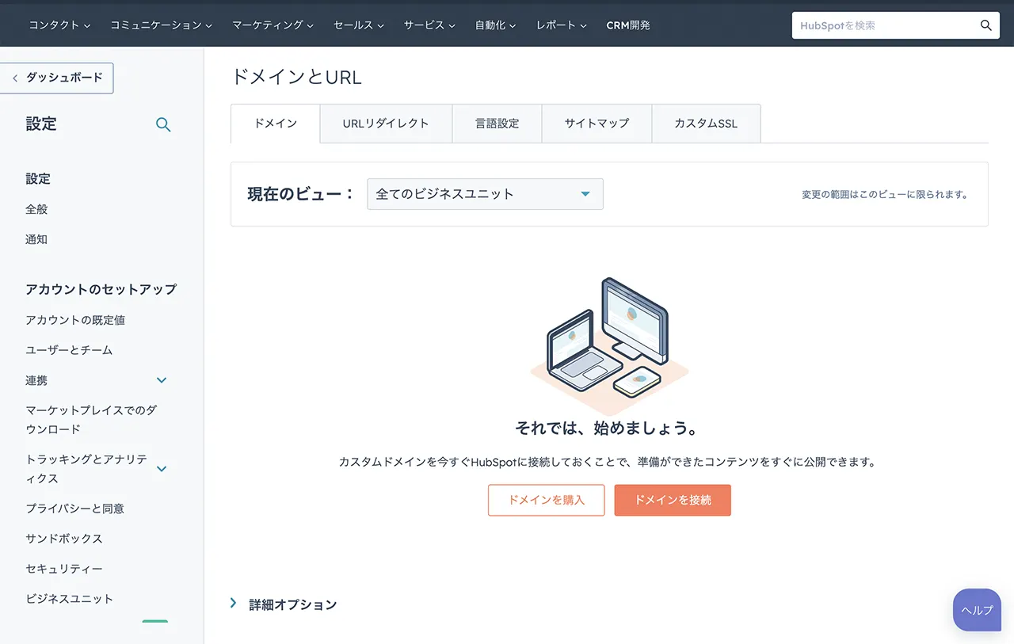Open the 自動化 menu
1014x644 pixels.
point(495,25)
